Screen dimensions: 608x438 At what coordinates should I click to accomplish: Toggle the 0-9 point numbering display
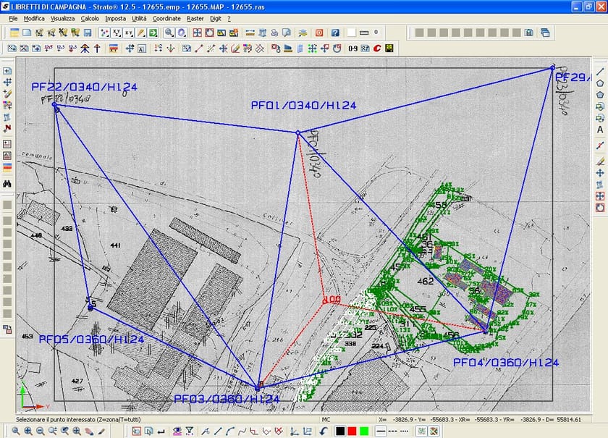tap(352, 48)
